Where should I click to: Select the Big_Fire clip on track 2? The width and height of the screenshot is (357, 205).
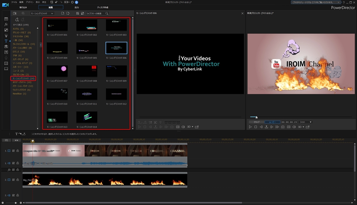105,180
